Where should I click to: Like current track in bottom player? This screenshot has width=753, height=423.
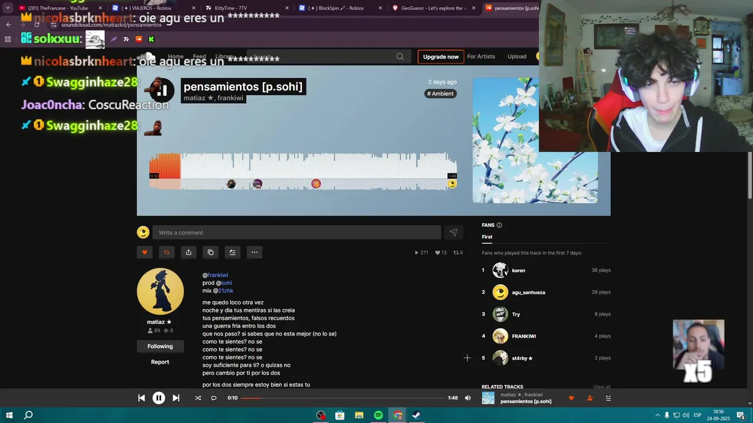[571, 398]
